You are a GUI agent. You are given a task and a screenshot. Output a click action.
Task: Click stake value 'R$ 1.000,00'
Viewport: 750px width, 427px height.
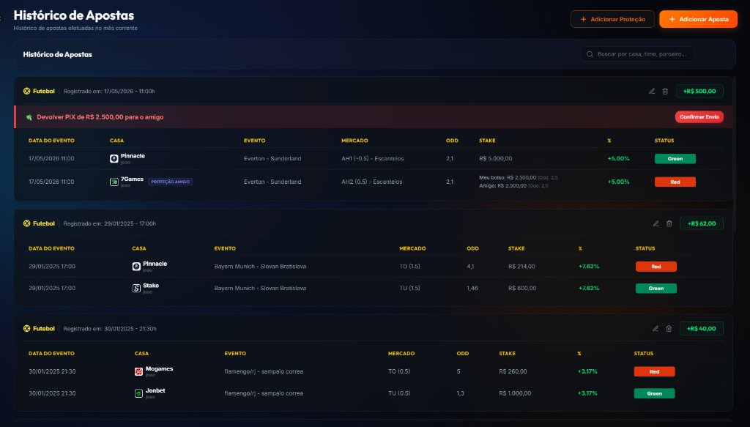click(x=515, y=393)
